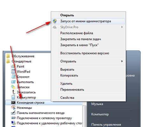Click the Звукозапись microphone icon
This screenshot has width=155, height=127.
pyautogui.click(x=13, y=92)
